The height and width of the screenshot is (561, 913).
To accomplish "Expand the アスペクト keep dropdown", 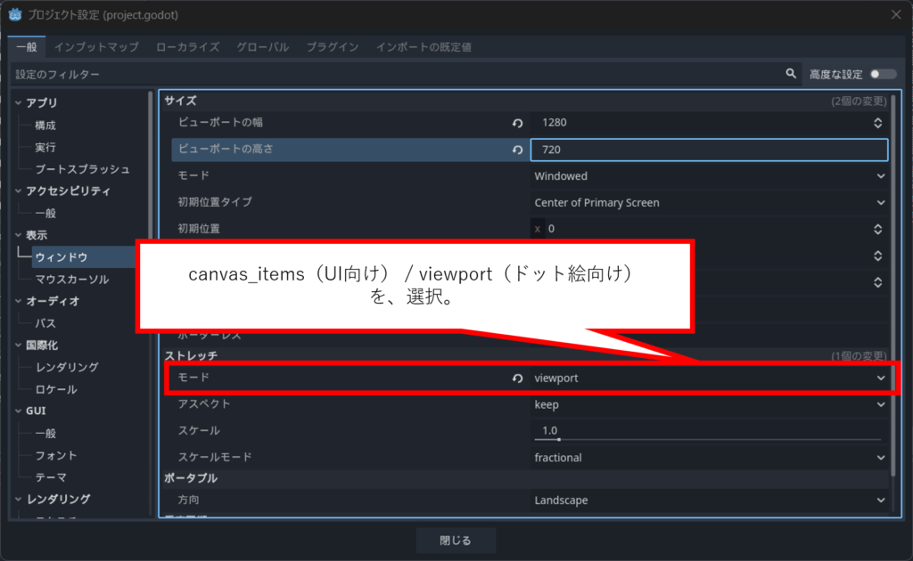I will tap(709, 404).
